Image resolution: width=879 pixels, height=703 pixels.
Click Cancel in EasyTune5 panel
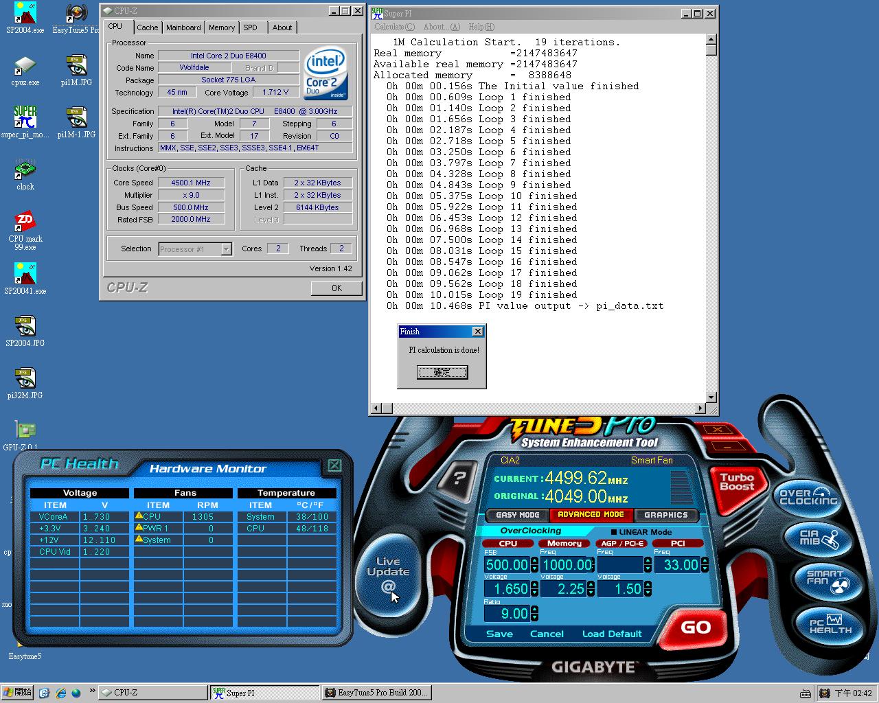(x=547, y=634)
